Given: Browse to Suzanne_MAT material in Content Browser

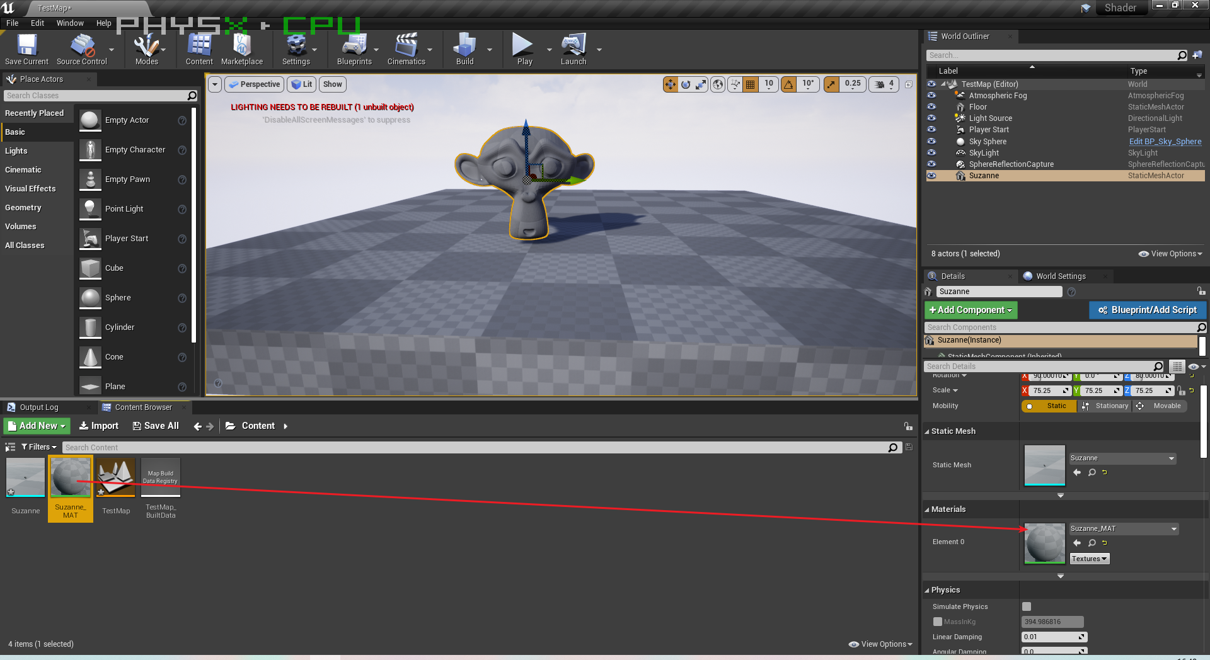Looking at the screenshot, I should (x=1092, y=543).
